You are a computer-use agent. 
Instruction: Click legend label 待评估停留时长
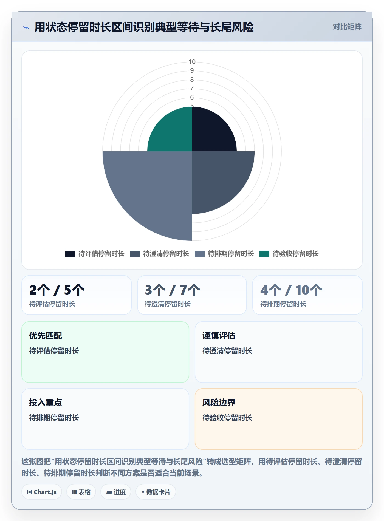pyautogui.click(x=101, y=254)
